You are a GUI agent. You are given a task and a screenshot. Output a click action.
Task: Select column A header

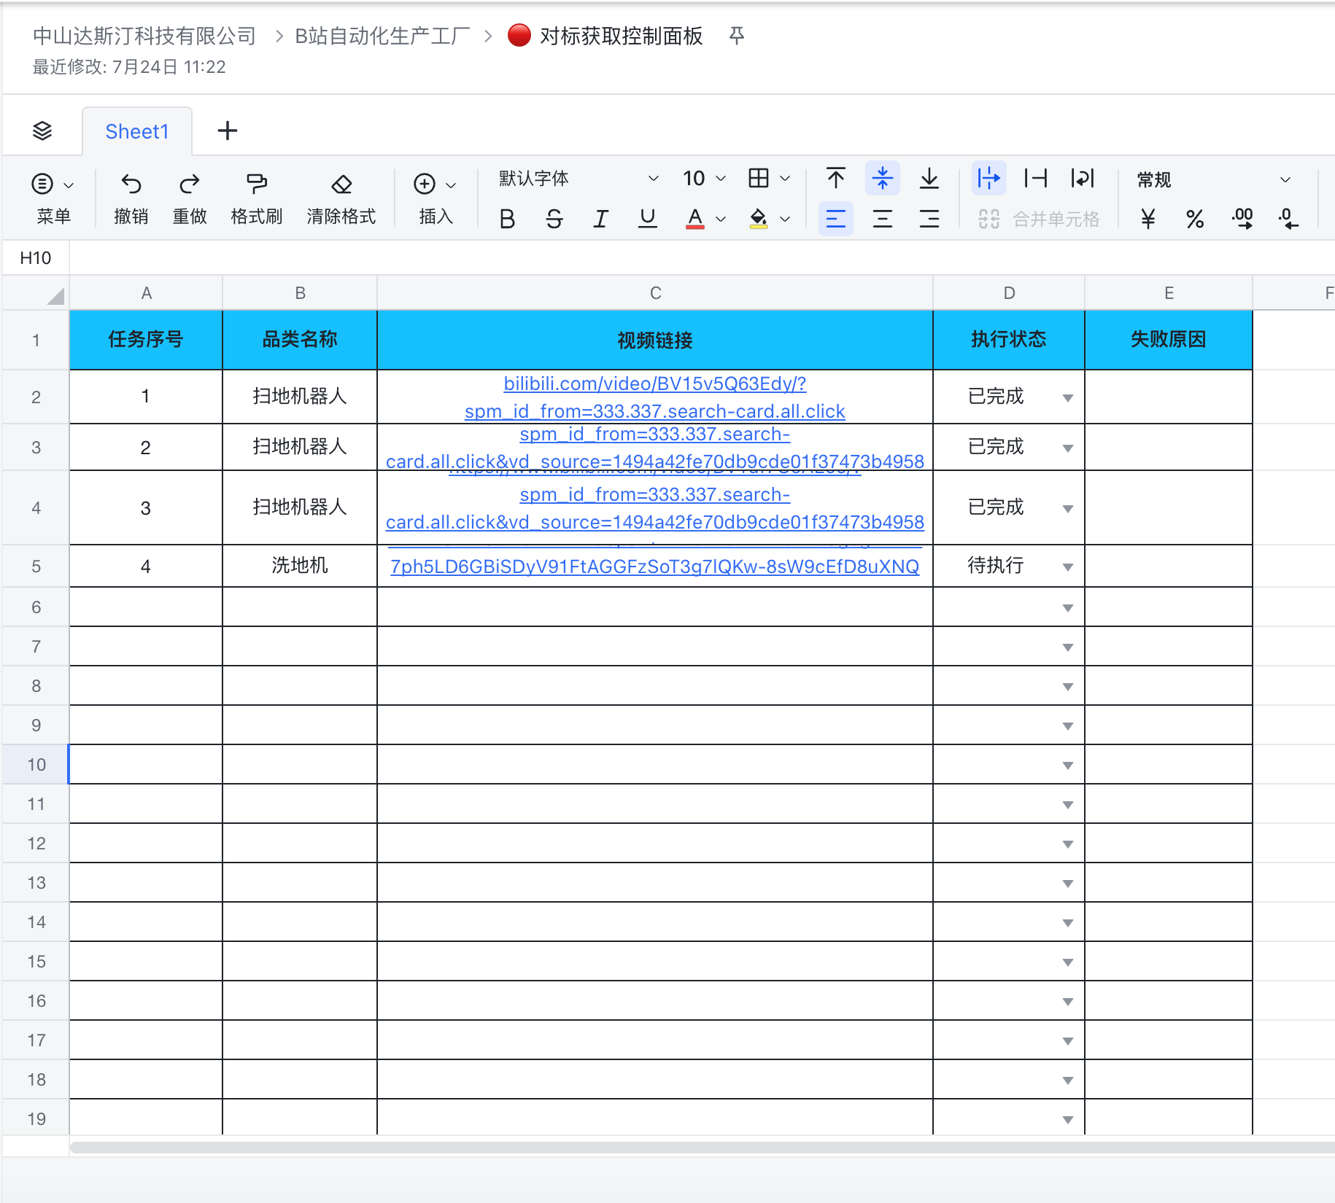click(x=146, y=293)
